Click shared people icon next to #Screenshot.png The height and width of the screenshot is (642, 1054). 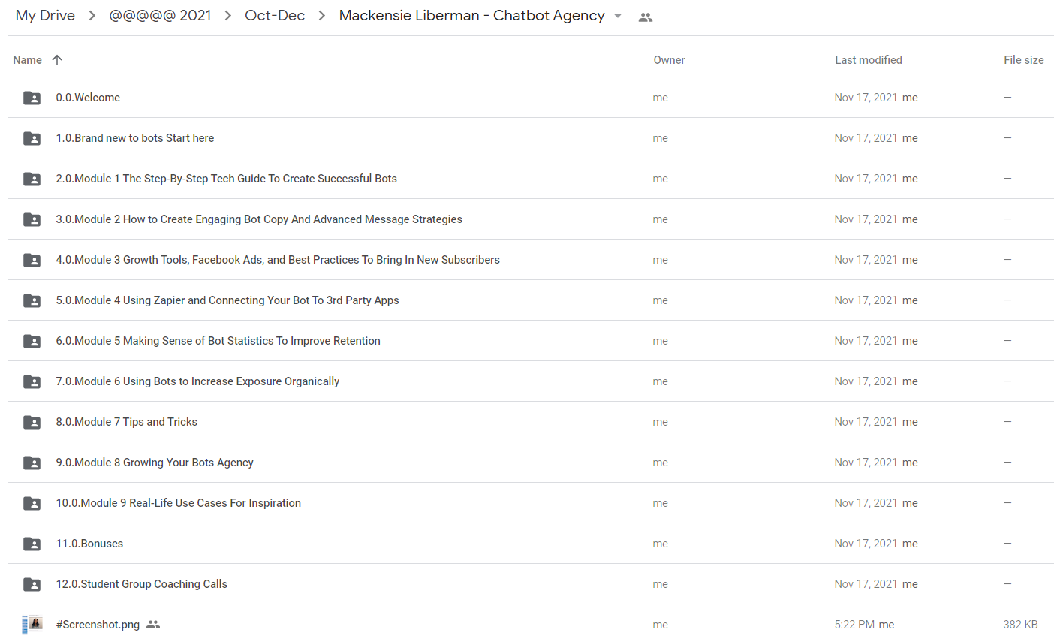(153, 625)
